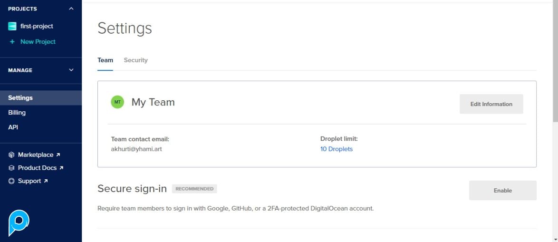
Task: Switch to the Security tab
Action: click(135, 60)
